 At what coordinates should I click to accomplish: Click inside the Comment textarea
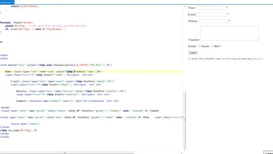point(229,33)
